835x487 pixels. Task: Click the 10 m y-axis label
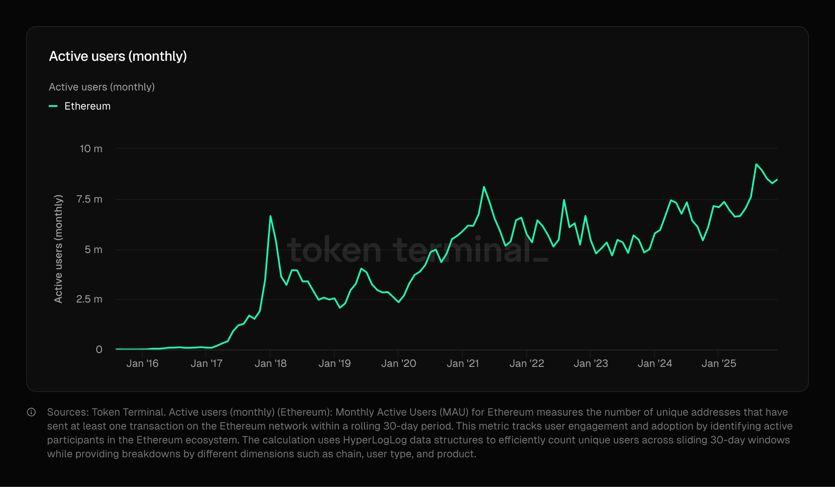(91, 149)
